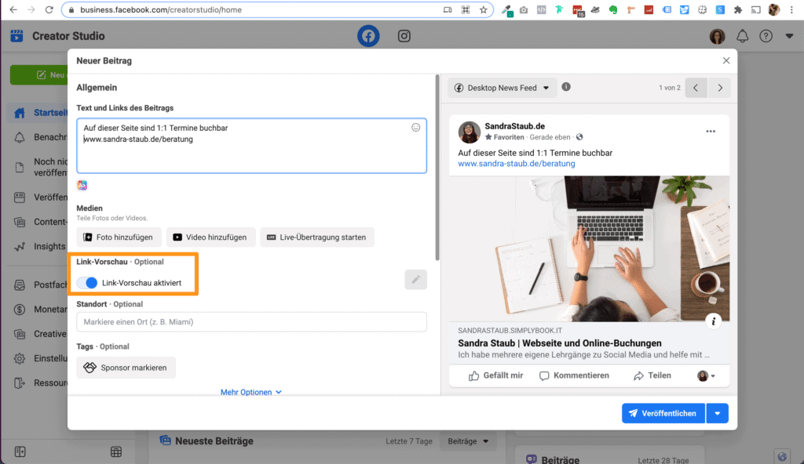
Task: Open Monetarisierung dollar icon in sidebar
Action: point(20,310)
